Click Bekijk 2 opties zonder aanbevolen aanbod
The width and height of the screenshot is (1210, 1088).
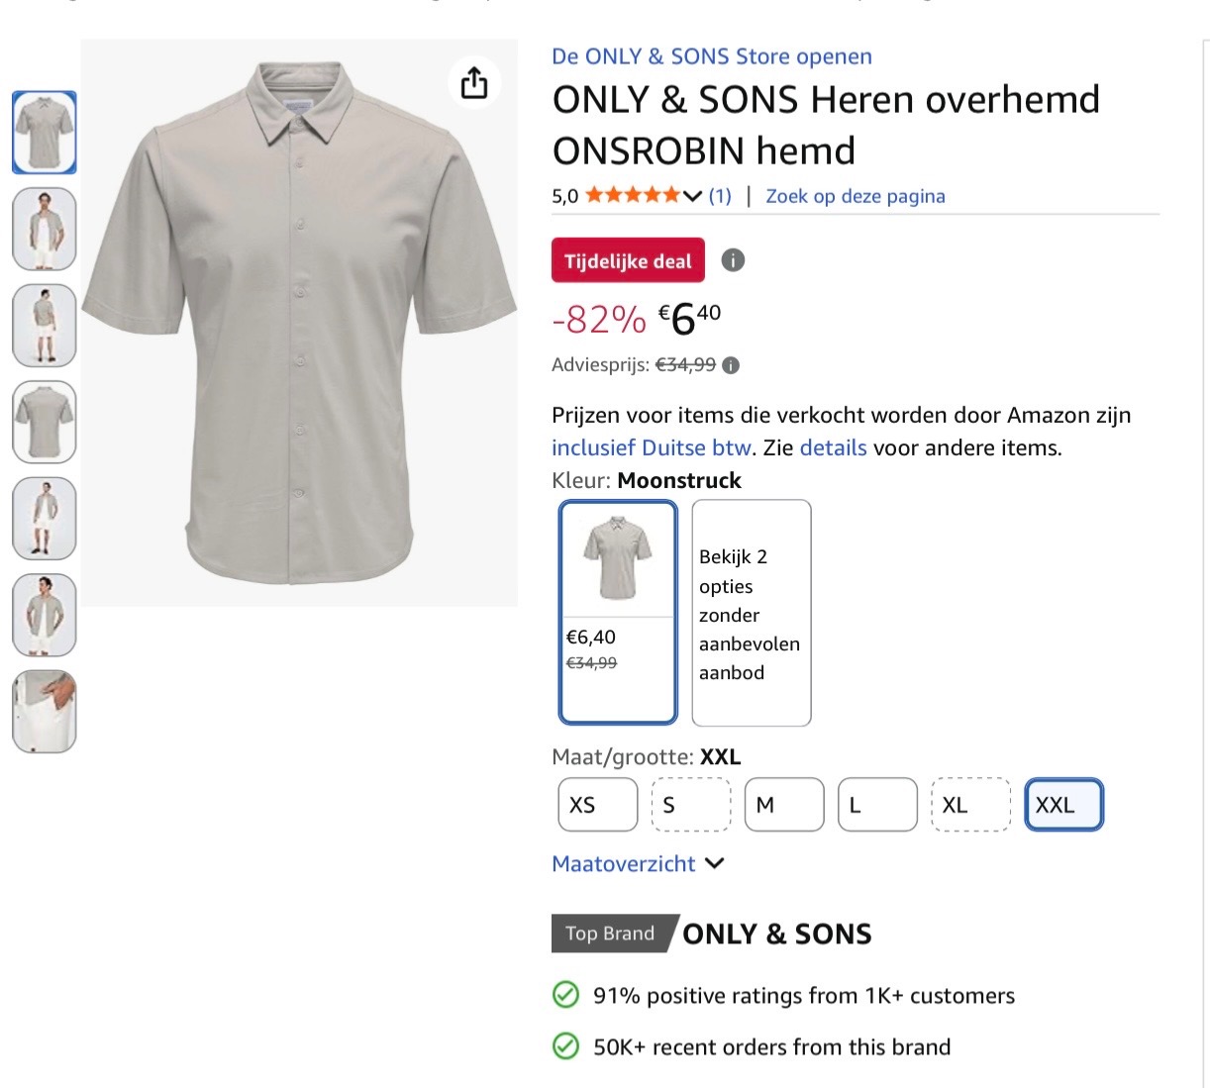pyautogui.click(x=751, y=614)
